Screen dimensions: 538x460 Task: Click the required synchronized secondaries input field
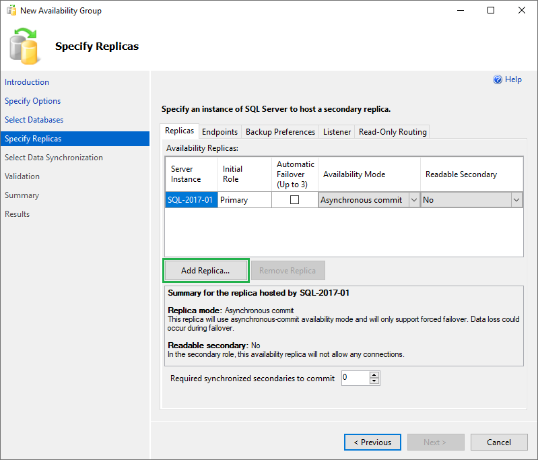click(356, 378)
